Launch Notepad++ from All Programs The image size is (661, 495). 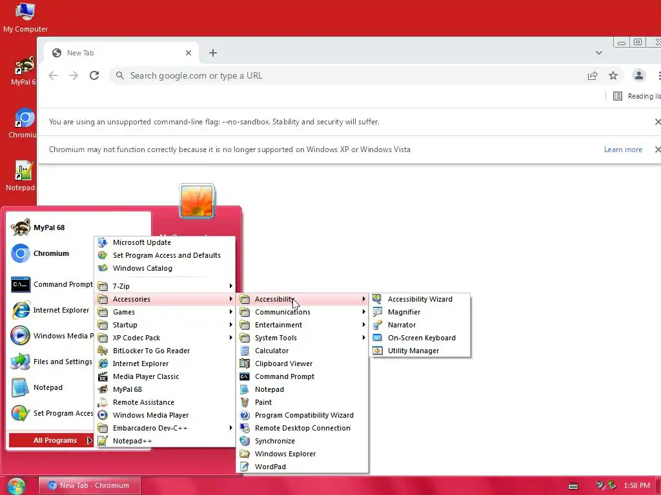(x=165, y=441)
